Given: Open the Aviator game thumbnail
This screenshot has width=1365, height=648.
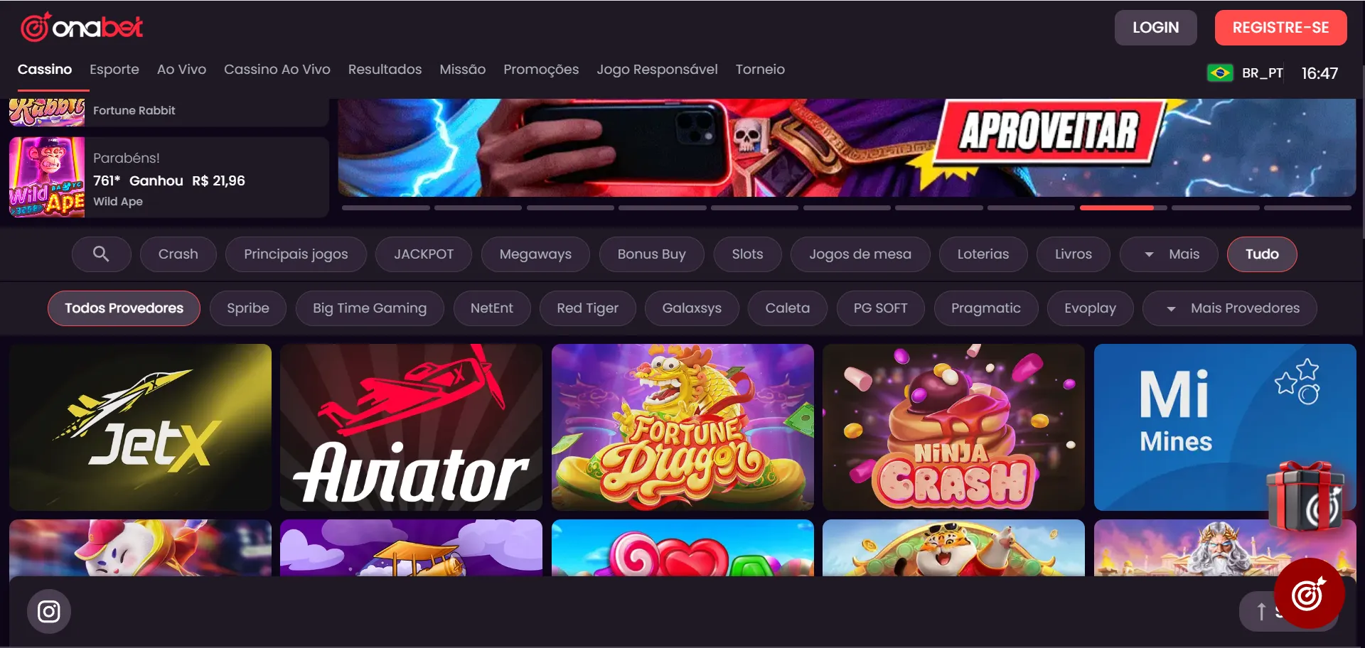Looking at the screenshot, I should tap(411, 427).
